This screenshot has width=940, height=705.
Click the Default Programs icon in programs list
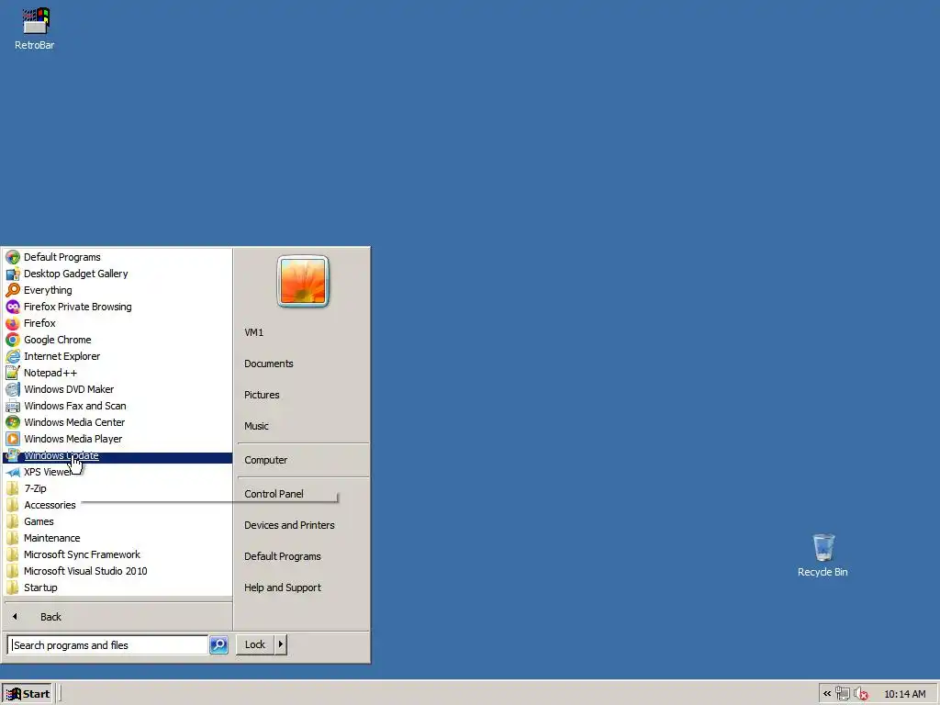click(13, 257)
